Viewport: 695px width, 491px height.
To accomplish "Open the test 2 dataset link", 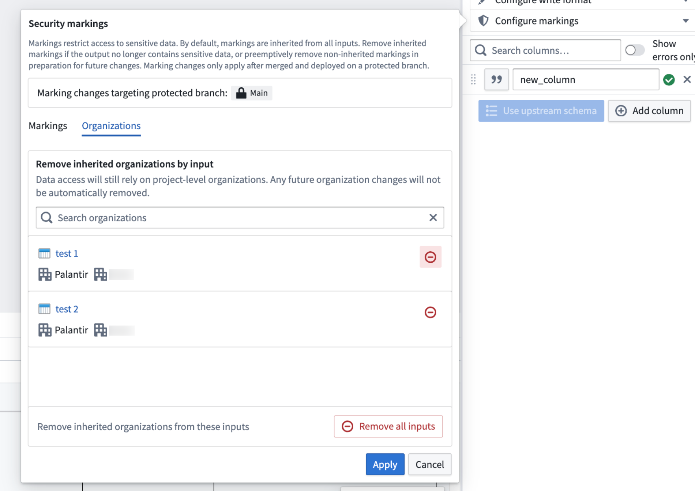I will [x=67, y=309].
